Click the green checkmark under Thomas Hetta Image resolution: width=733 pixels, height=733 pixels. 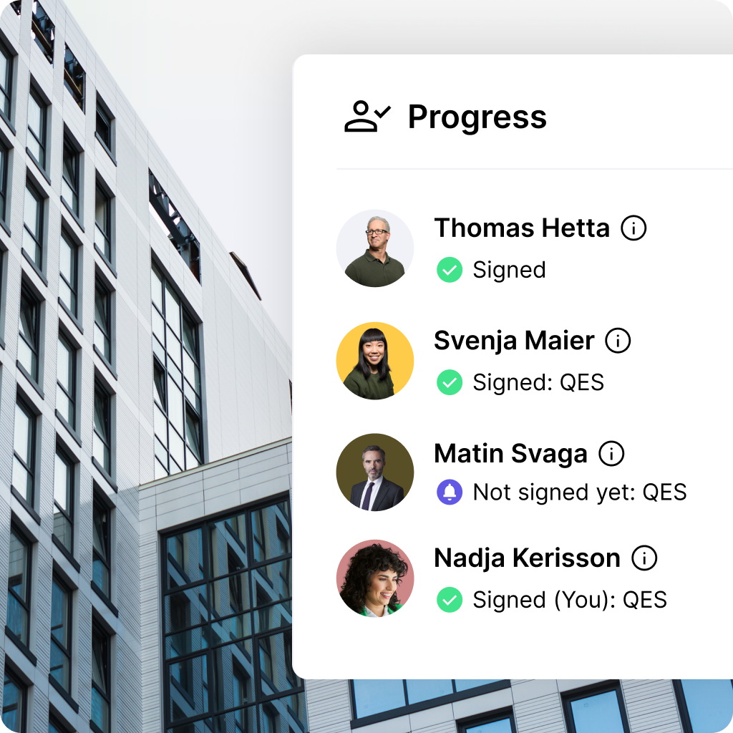450,270
